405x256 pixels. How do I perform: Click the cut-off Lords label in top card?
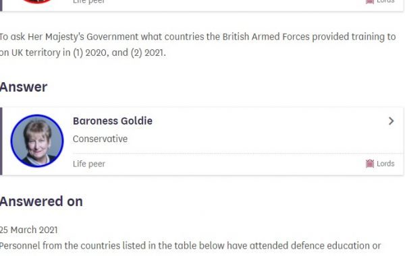click(385, 1)
